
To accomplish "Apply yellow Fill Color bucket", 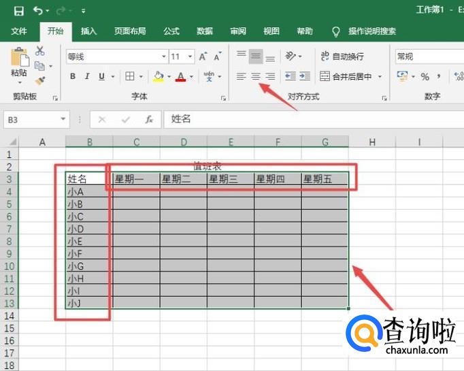I will pyautogui.click(x=159, y=76).
